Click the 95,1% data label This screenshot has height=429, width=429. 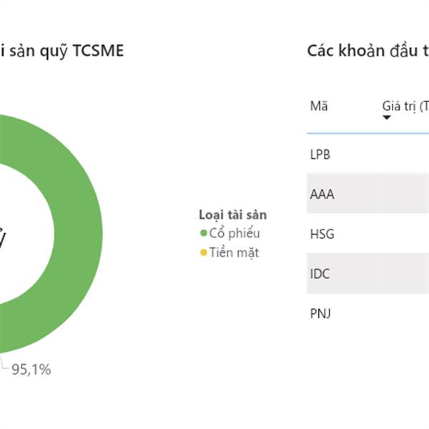click(31, 370)
